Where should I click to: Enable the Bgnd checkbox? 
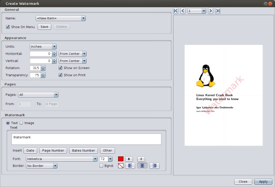coord(102,166)
